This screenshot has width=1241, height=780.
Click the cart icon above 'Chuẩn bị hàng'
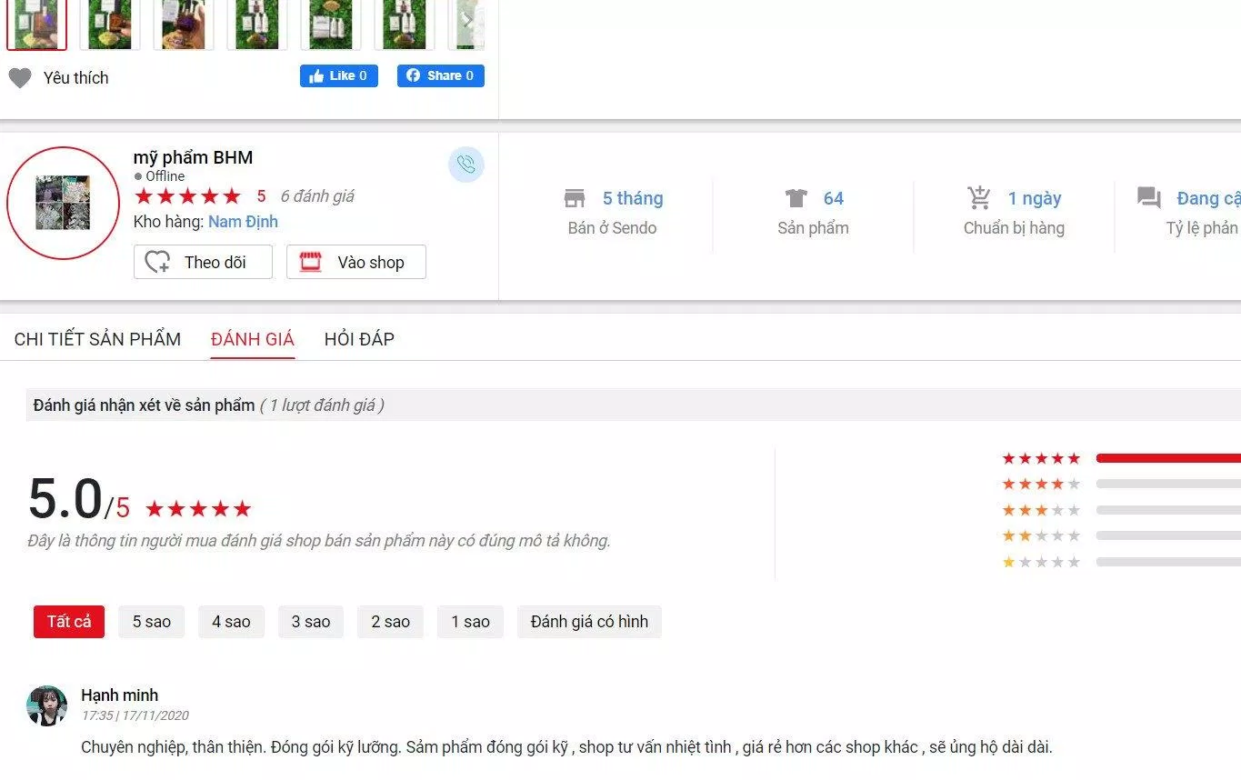979,196
